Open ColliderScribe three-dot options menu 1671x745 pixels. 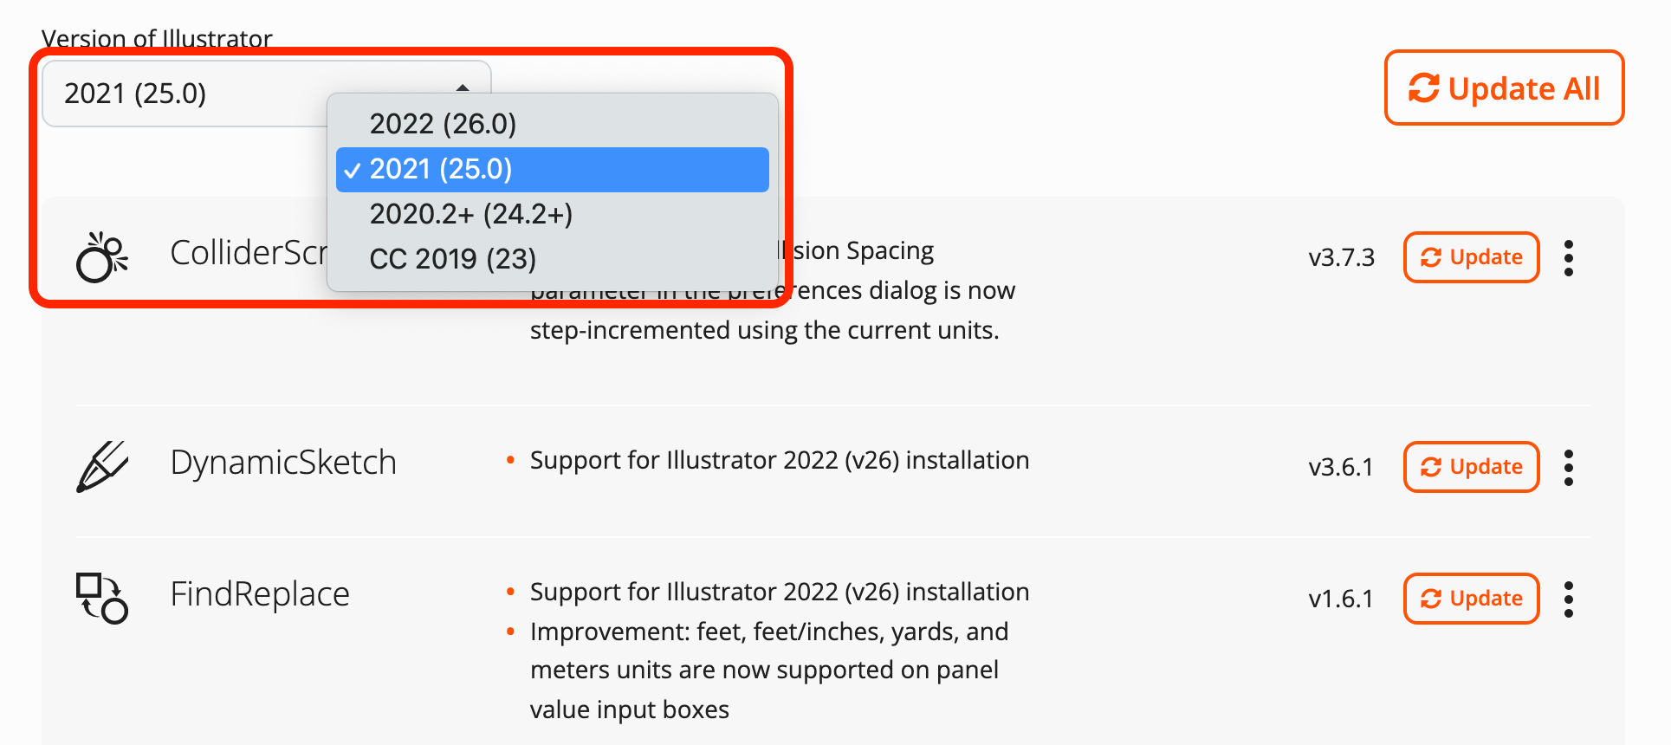point(1568,258)
